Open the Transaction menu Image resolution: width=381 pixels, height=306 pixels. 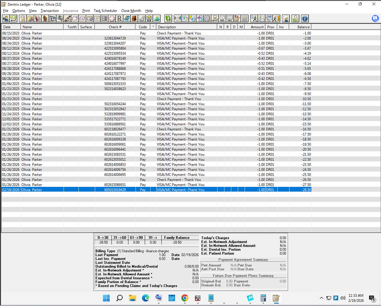49,11
